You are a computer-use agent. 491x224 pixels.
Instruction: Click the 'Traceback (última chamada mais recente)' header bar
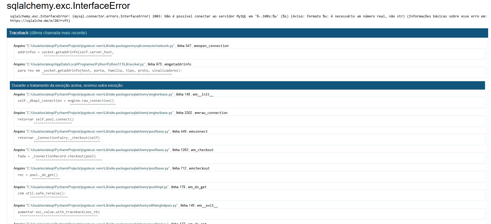[x=247, y=33]
